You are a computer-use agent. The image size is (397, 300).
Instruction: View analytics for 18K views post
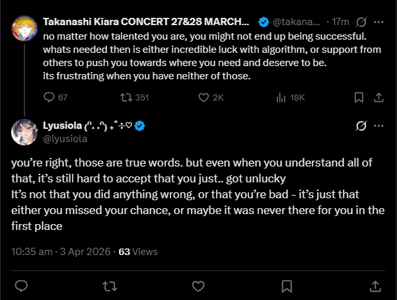pos(279,97)
